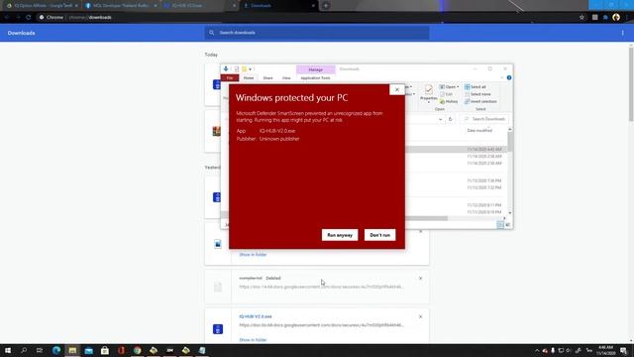
Task: Expand the Explorer address bar history dropdown
Action: pyautogui.click(x=440, y=119)
